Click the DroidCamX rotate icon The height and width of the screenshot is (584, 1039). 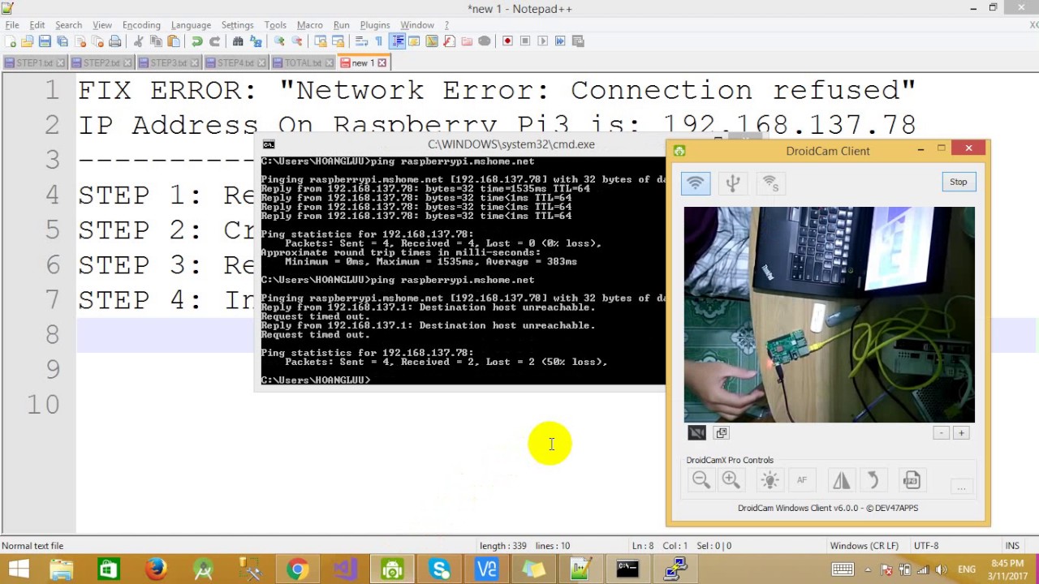(x=873, y=480)
